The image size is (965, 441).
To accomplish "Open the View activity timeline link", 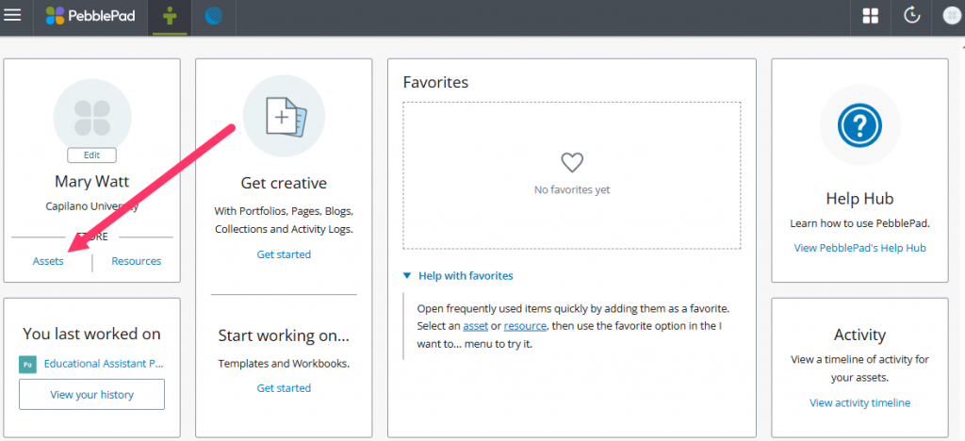I will (859, 403).
